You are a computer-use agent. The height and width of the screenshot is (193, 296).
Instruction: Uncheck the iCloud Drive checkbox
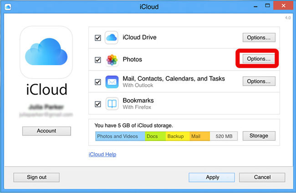98,38
